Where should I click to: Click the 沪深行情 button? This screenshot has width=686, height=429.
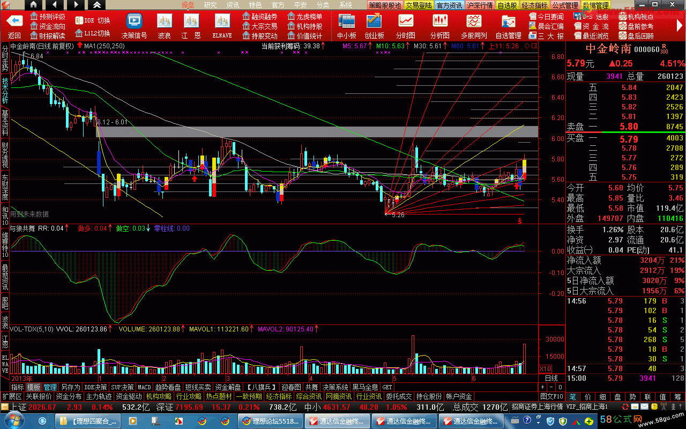480,5
